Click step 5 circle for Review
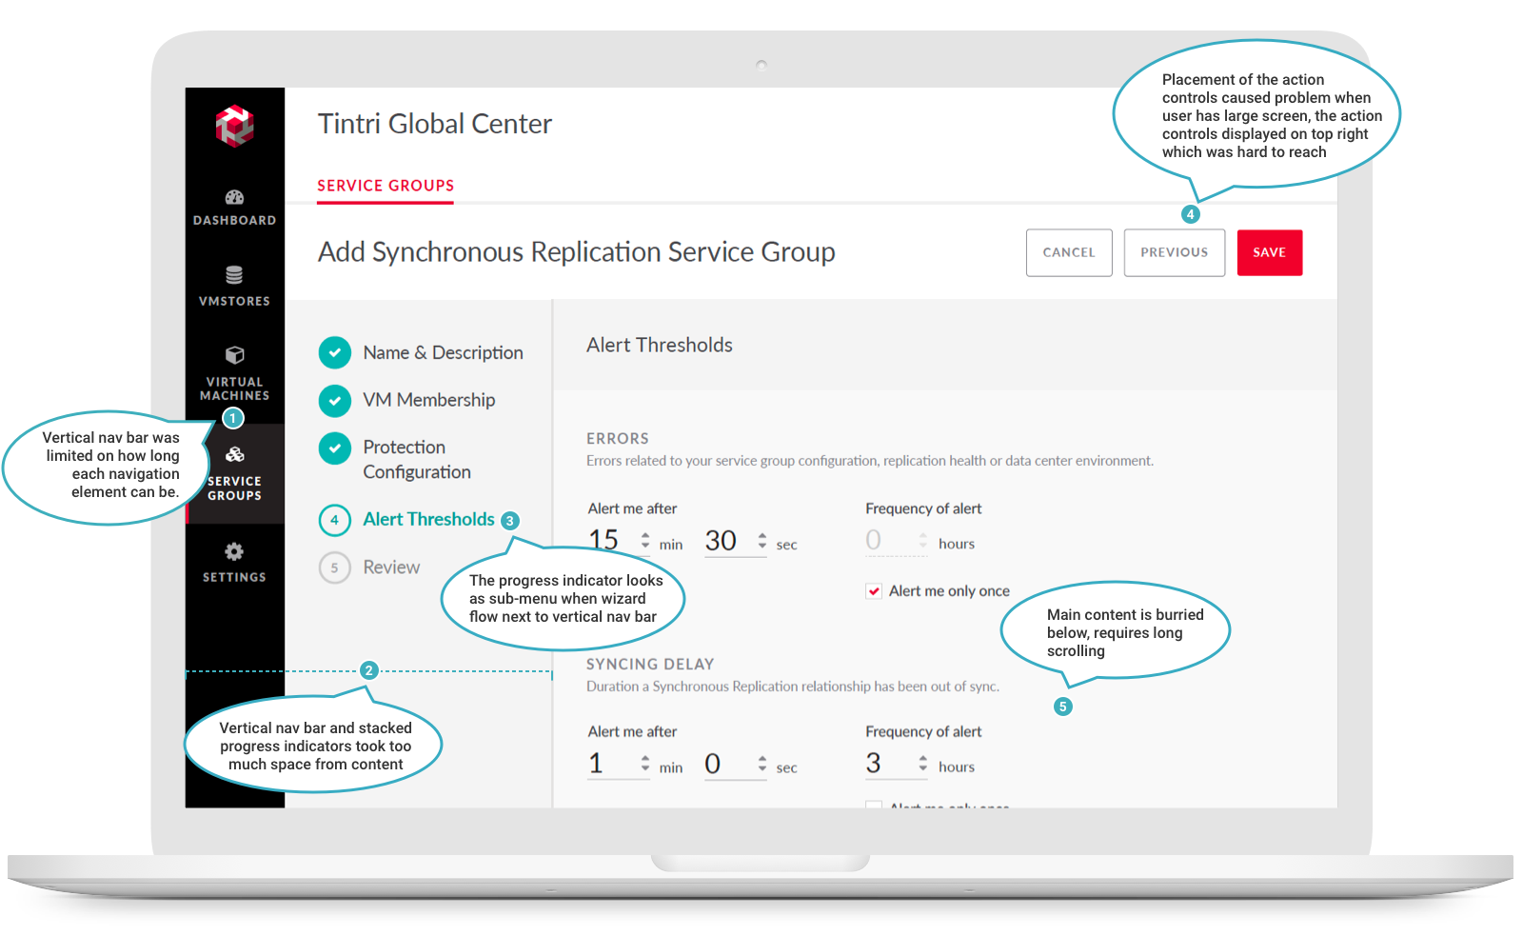 click(334, 568)
